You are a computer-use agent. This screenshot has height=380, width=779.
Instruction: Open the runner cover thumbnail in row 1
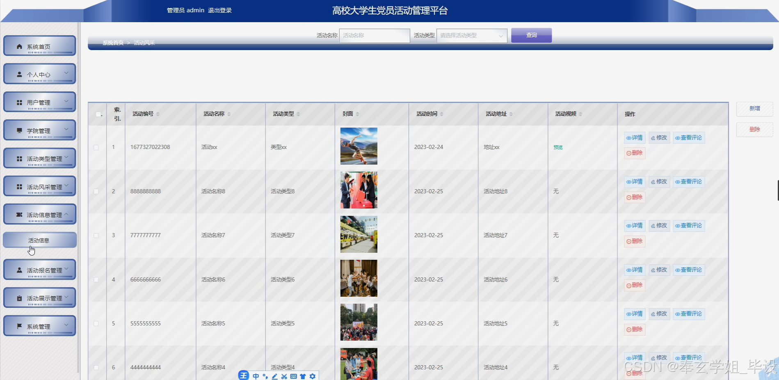coord(359,146)
